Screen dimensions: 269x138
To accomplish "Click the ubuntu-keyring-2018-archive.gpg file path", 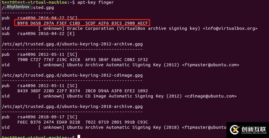I will pos(72,106).
